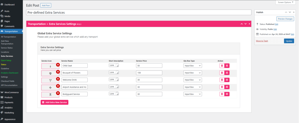The image size is (299, 123).
Task: Move the Publish box up
Action: tap(286, 12)
